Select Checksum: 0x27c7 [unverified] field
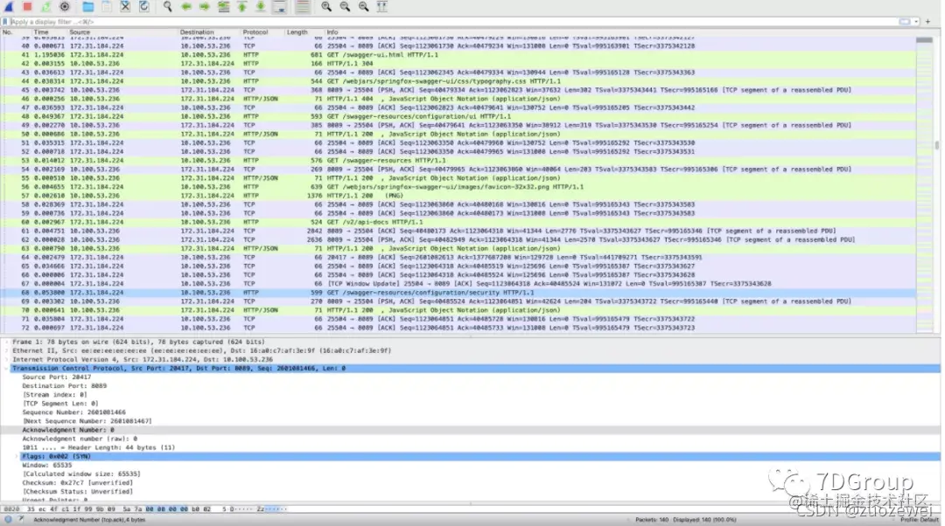This screenshot has width=945, height=526. tap(77, 482)
